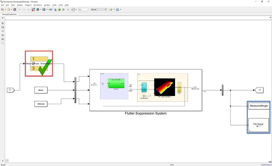Screen dimensions: 272x166
Task: Click the simulation stop time field showing 10
Action: (x=83, y=9)
